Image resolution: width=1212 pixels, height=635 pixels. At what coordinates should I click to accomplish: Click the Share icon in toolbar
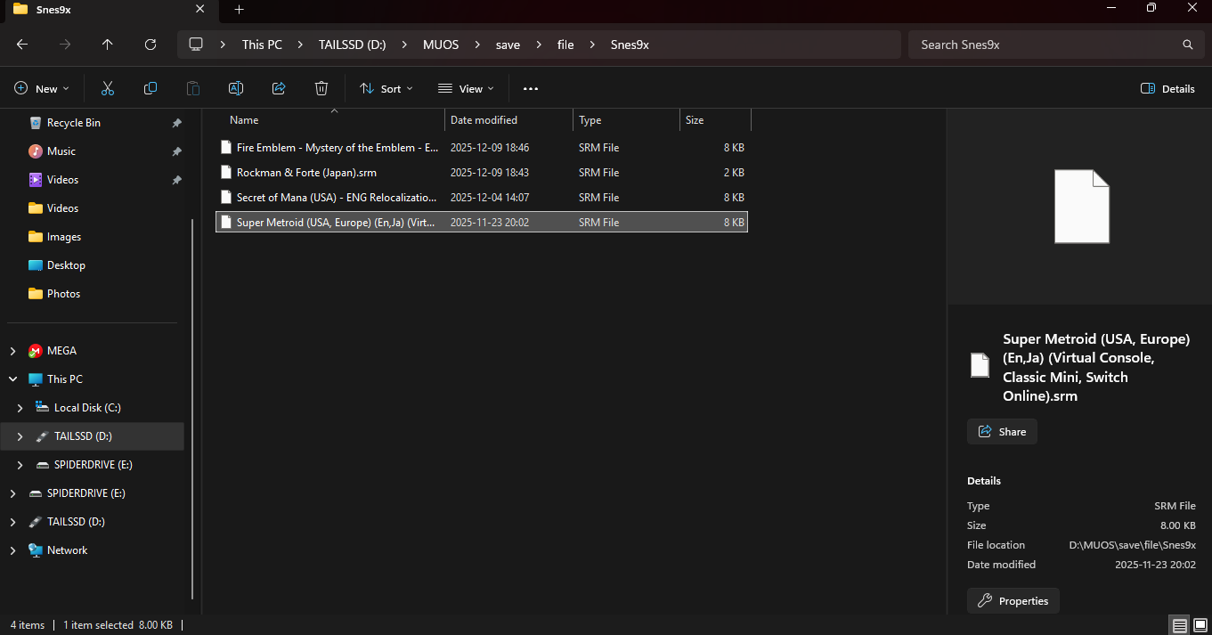(x=279, y=88)
